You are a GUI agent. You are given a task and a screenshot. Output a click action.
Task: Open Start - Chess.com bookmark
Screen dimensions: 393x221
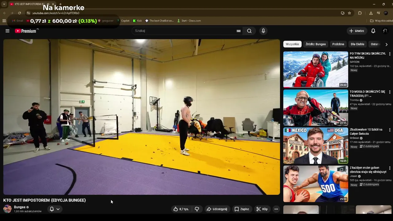tap(189, 21)
